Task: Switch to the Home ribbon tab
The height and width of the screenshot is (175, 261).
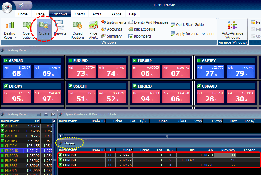Action: click(x=23, y=14)
